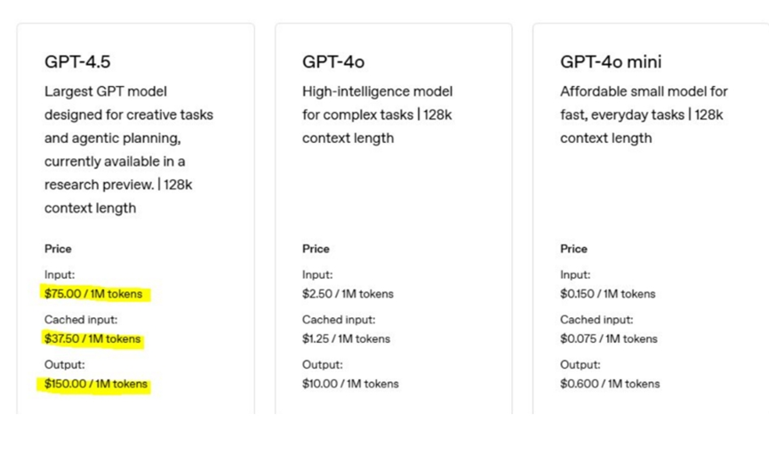The width and height of the screenshot is (769, 453).
Task: Click the GPT-4o mini description text
Action: point(644,115)
